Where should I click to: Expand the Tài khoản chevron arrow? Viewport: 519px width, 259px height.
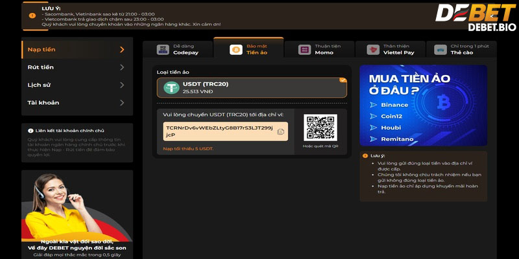(x=122, y=103)
